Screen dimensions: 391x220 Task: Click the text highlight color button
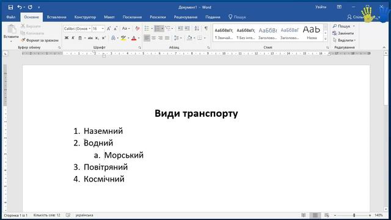[x=123, y=38]
